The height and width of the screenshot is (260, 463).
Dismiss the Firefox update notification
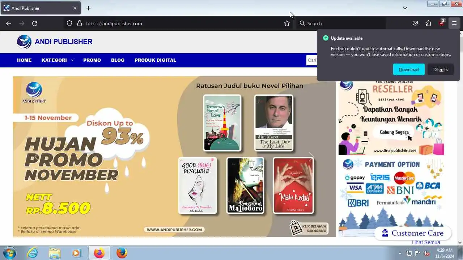click(441, 69)
